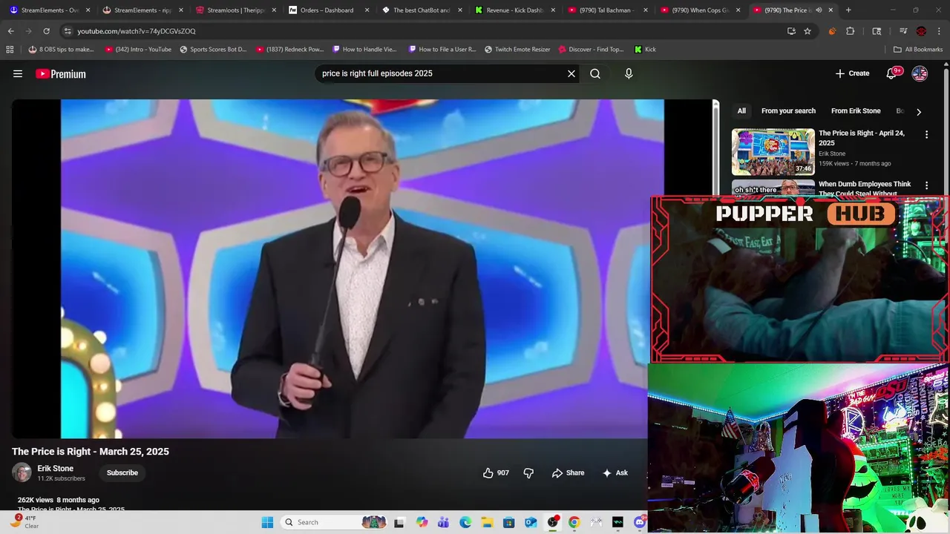Open options for When Dumb Employees video
This screenshot has height=534, width=950.
(x=926, y=185)
